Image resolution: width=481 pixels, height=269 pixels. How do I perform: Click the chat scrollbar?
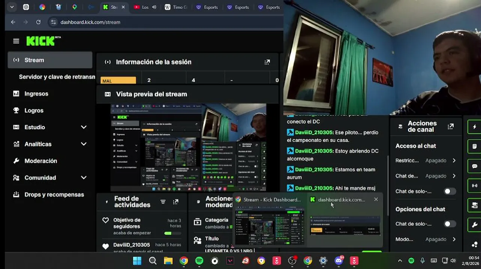click(387, 185)
